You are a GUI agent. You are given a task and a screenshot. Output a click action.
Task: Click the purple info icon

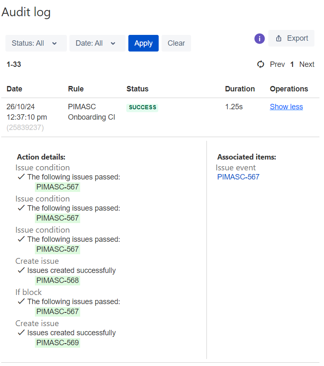click(260, 39)
